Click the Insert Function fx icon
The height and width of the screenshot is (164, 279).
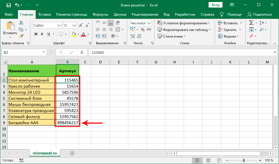82,52
